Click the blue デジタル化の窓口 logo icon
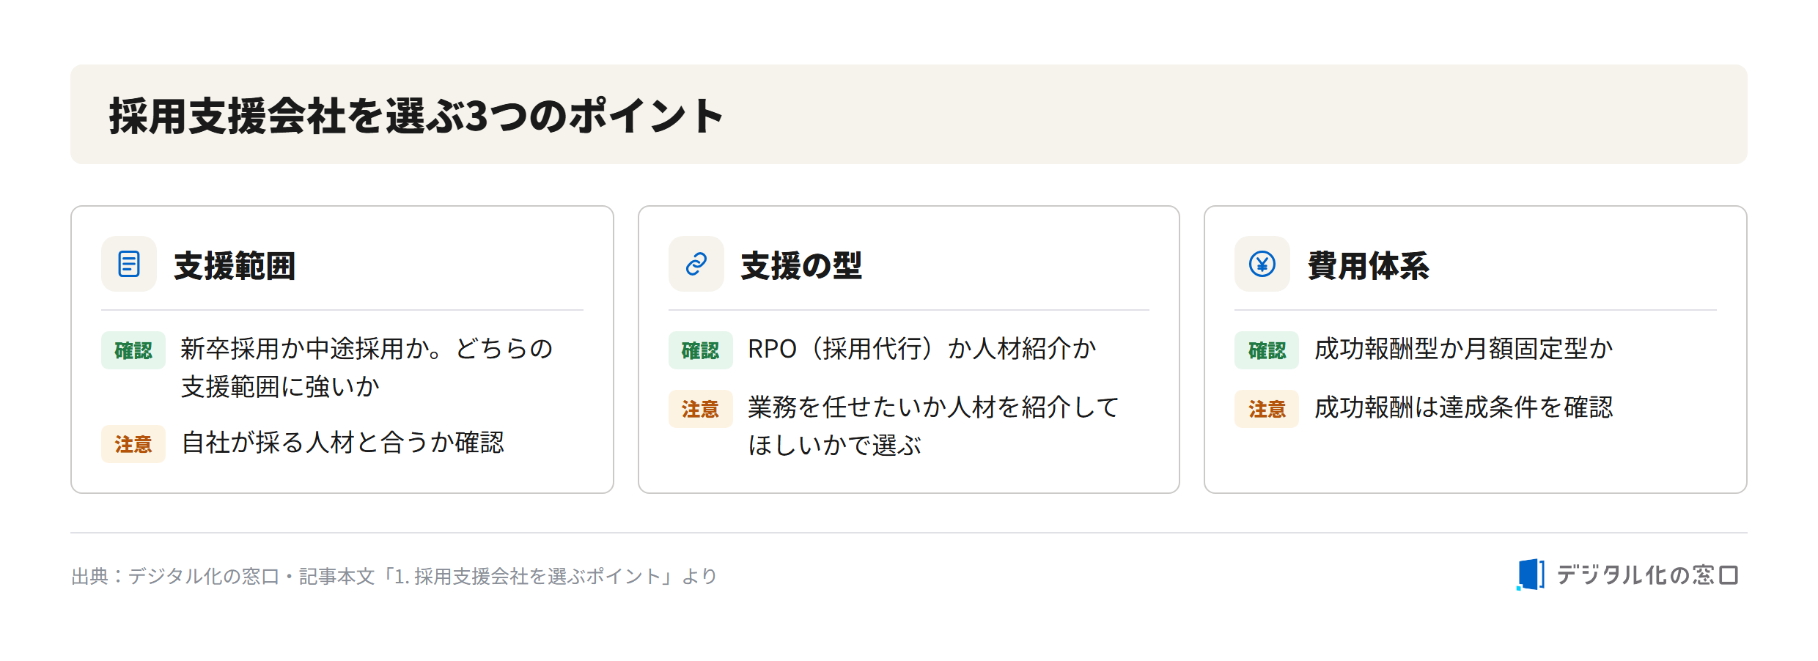The width and height of the screenshot is (1818, 661). [1530, 575]
